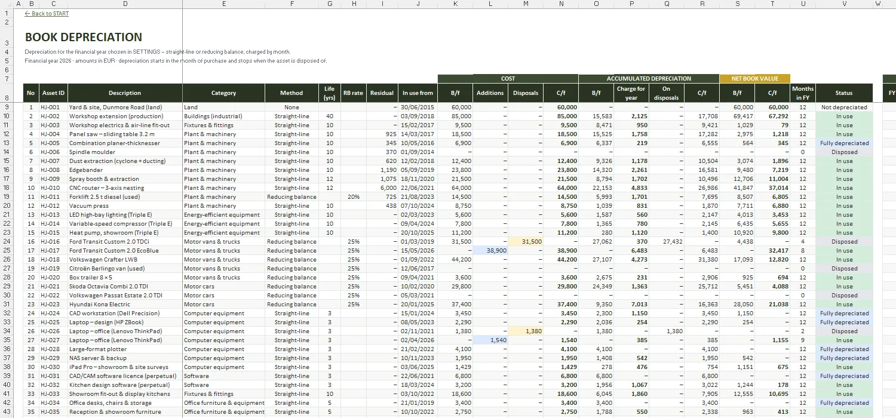Select the 1,540 additions cell

point(490,340)
